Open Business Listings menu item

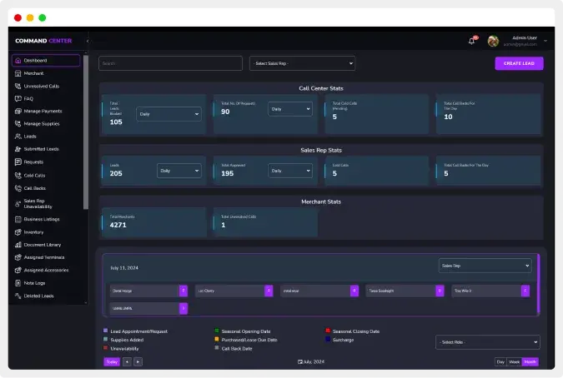point(42,219)
